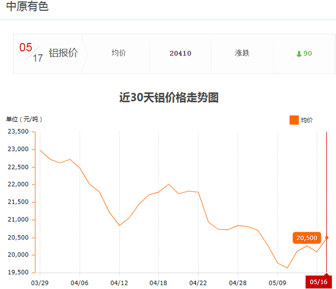Viewport: 336px width, 289px height.
Task: Click the 均价 legend text
Action: (x=307, y=120)
